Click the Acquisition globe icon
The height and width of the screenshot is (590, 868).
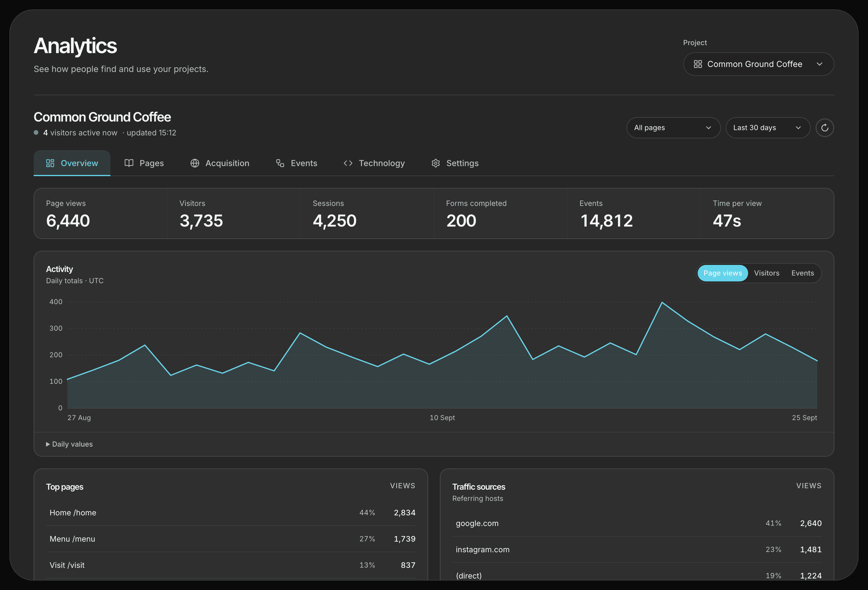[x=195, y=163]
